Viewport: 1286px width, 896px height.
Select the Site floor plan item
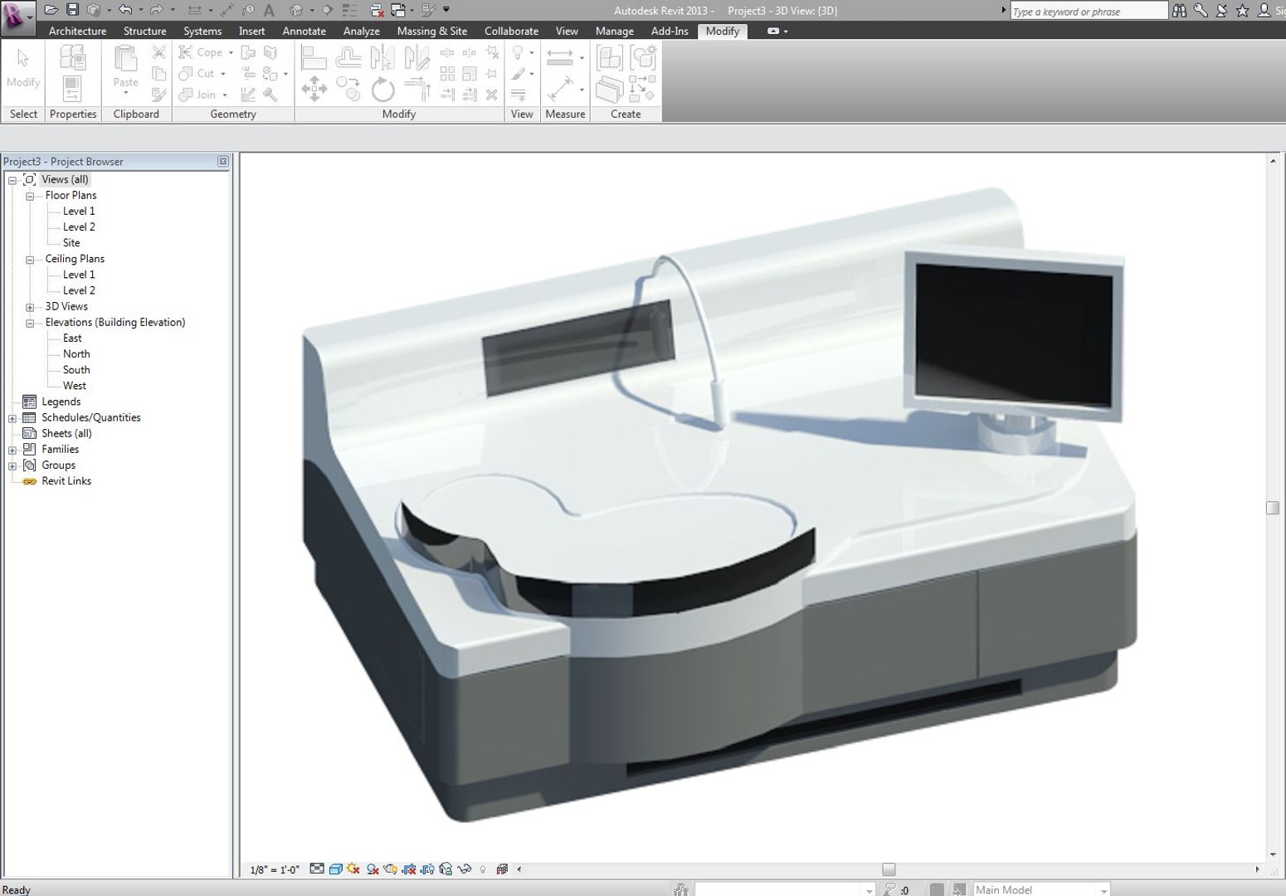(x=71, y=243)
